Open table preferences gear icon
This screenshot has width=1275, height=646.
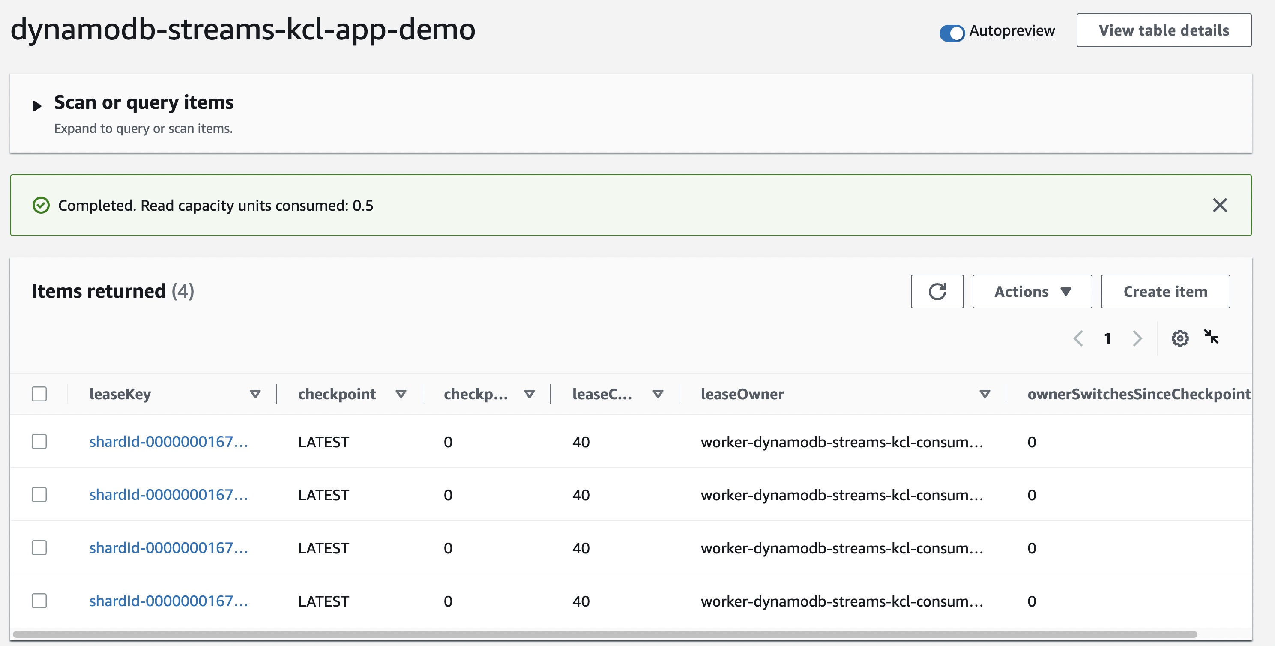[x=1179, y=338]
